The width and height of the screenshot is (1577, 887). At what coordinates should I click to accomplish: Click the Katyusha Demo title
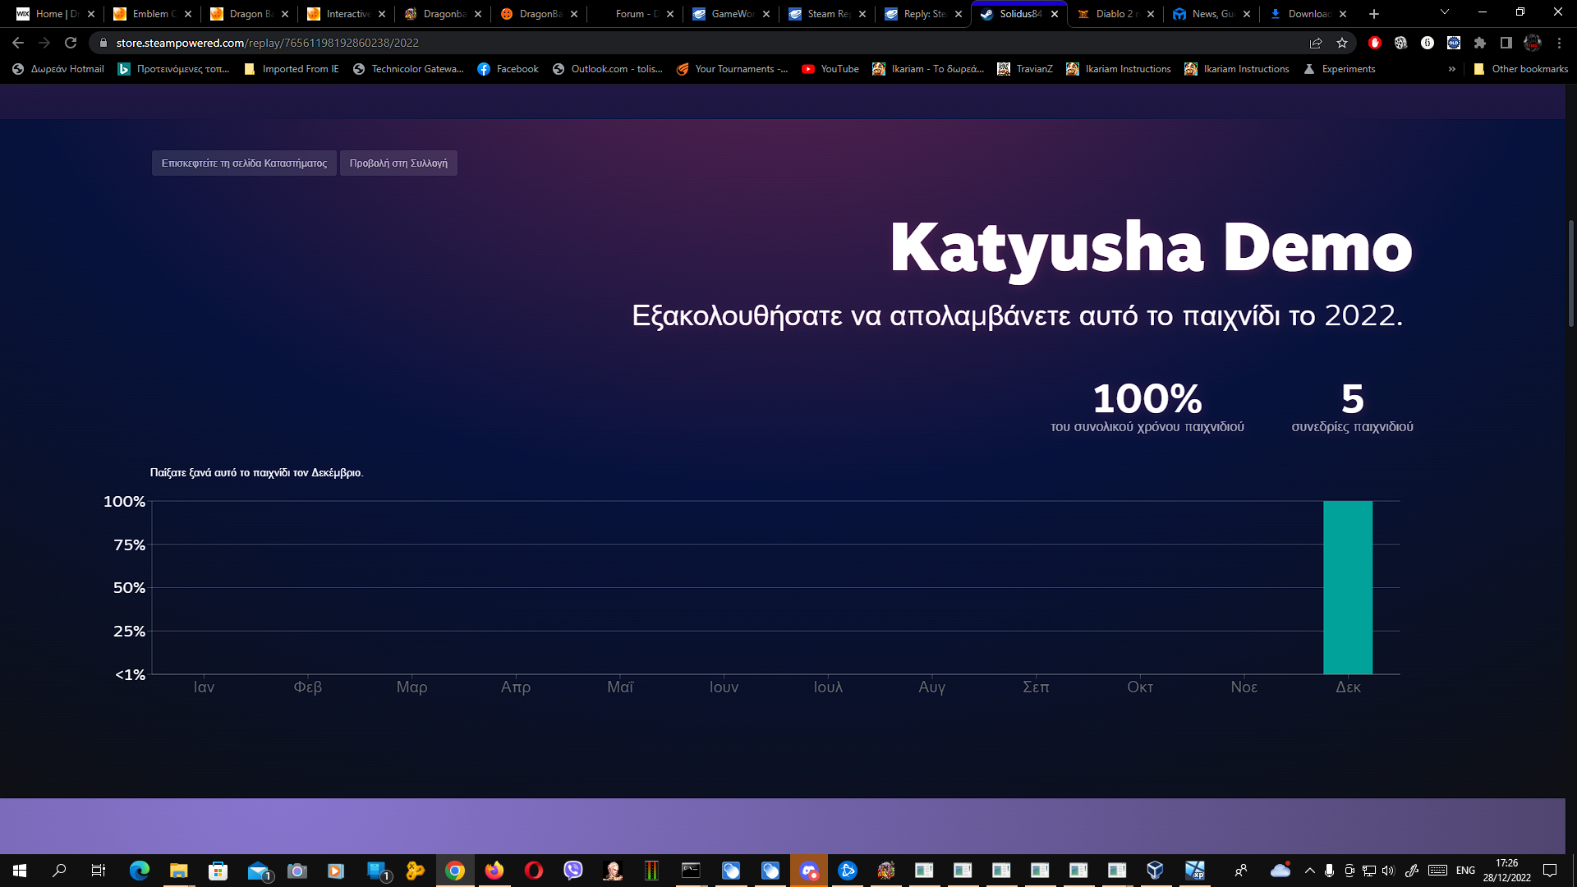pyautogui.click(x=1151, y=248)
